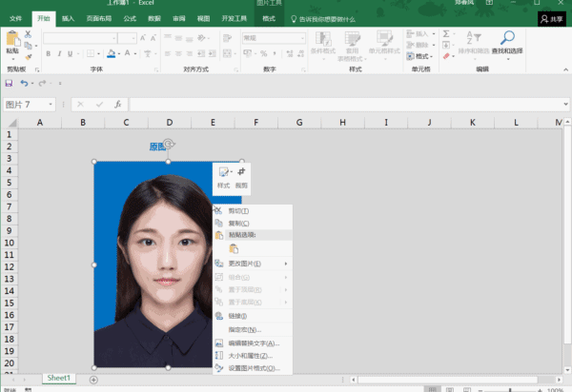Click the paste option icon in context menu
This screenshot has height=392, width=572.
tap(234, 249)
